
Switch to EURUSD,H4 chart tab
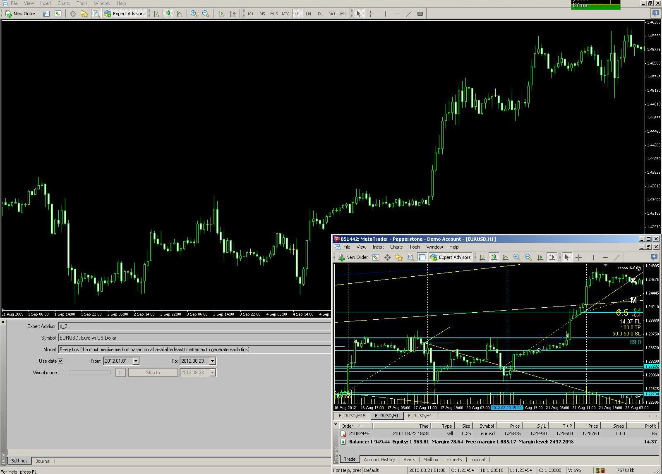pos(420,416)
